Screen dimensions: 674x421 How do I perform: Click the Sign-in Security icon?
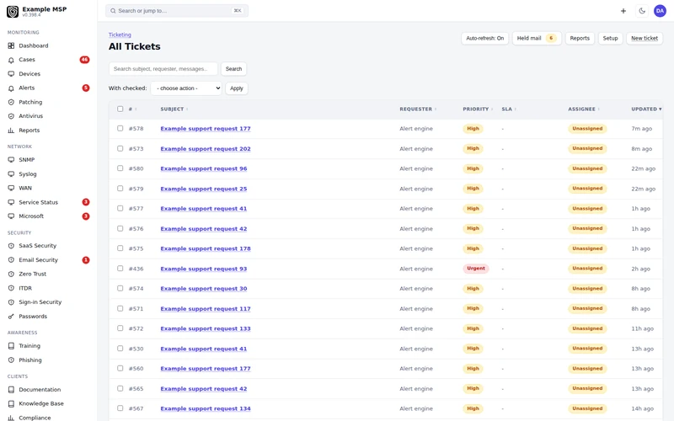pyautogui.click(x=11, y=302)
